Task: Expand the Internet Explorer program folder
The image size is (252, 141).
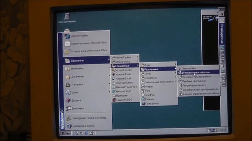Action: pos(125,57)
